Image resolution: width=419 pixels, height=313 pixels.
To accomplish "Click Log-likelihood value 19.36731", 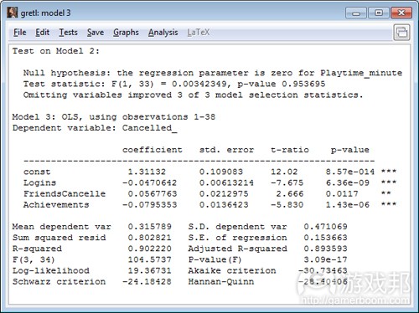I will pos(149,270).
